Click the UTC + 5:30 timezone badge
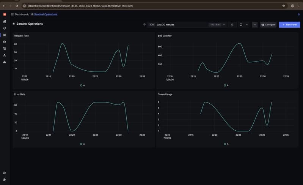 215,25
